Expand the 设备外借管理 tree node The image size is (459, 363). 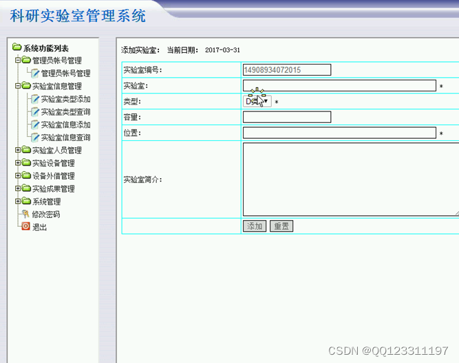pyautogui.click(x=18, y=175)
